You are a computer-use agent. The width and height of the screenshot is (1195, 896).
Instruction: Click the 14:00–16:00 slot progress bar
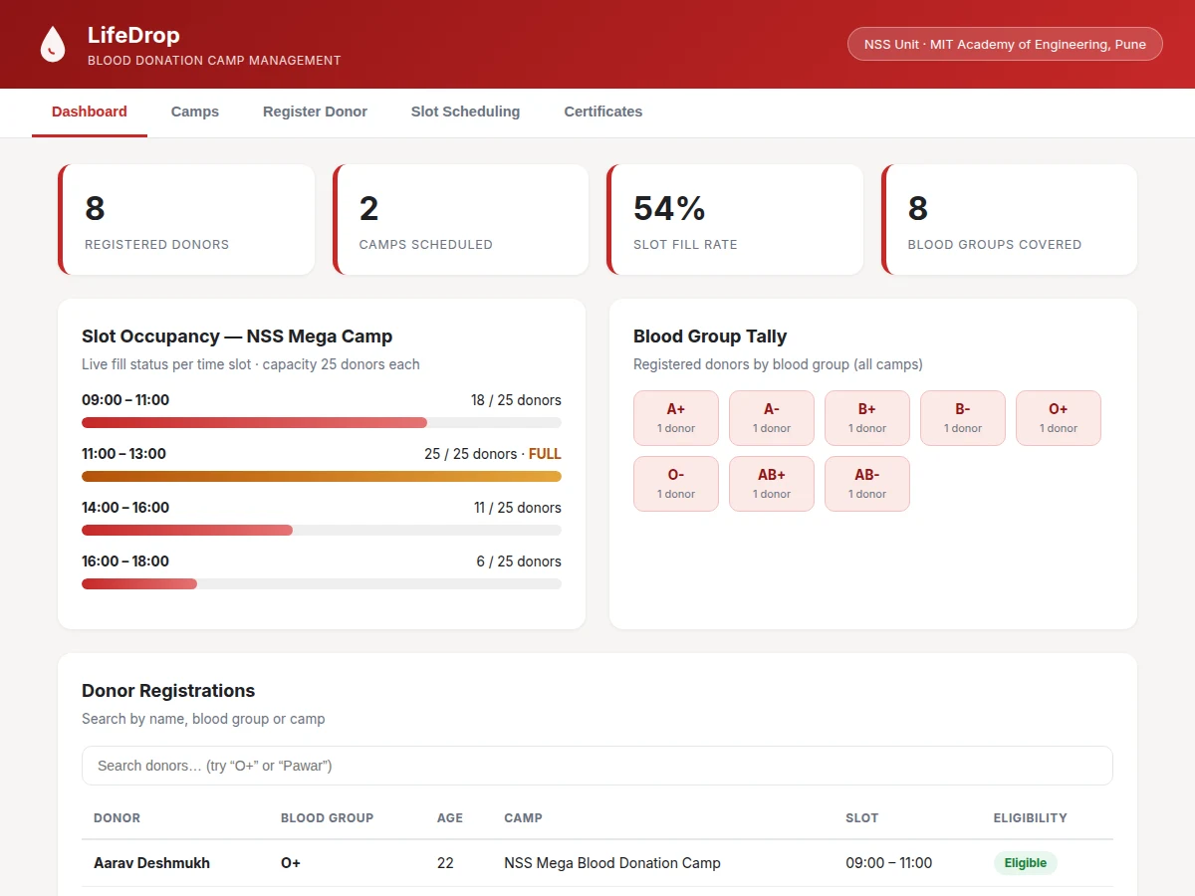(x=322, y=531)
